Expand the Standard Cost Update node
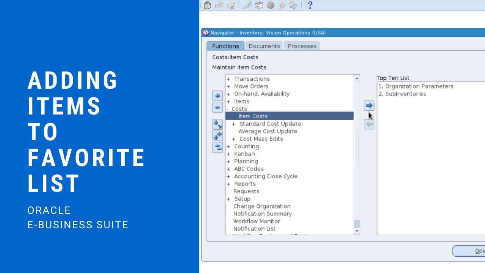The width and height of the screenshot is (485, 273). 234,124
